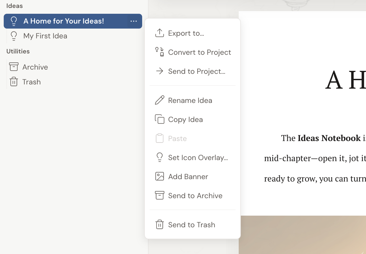This screenshot has height=254, width=366.
Task: Open the three-dot options for the selected idea
Action: pos(134,21)
